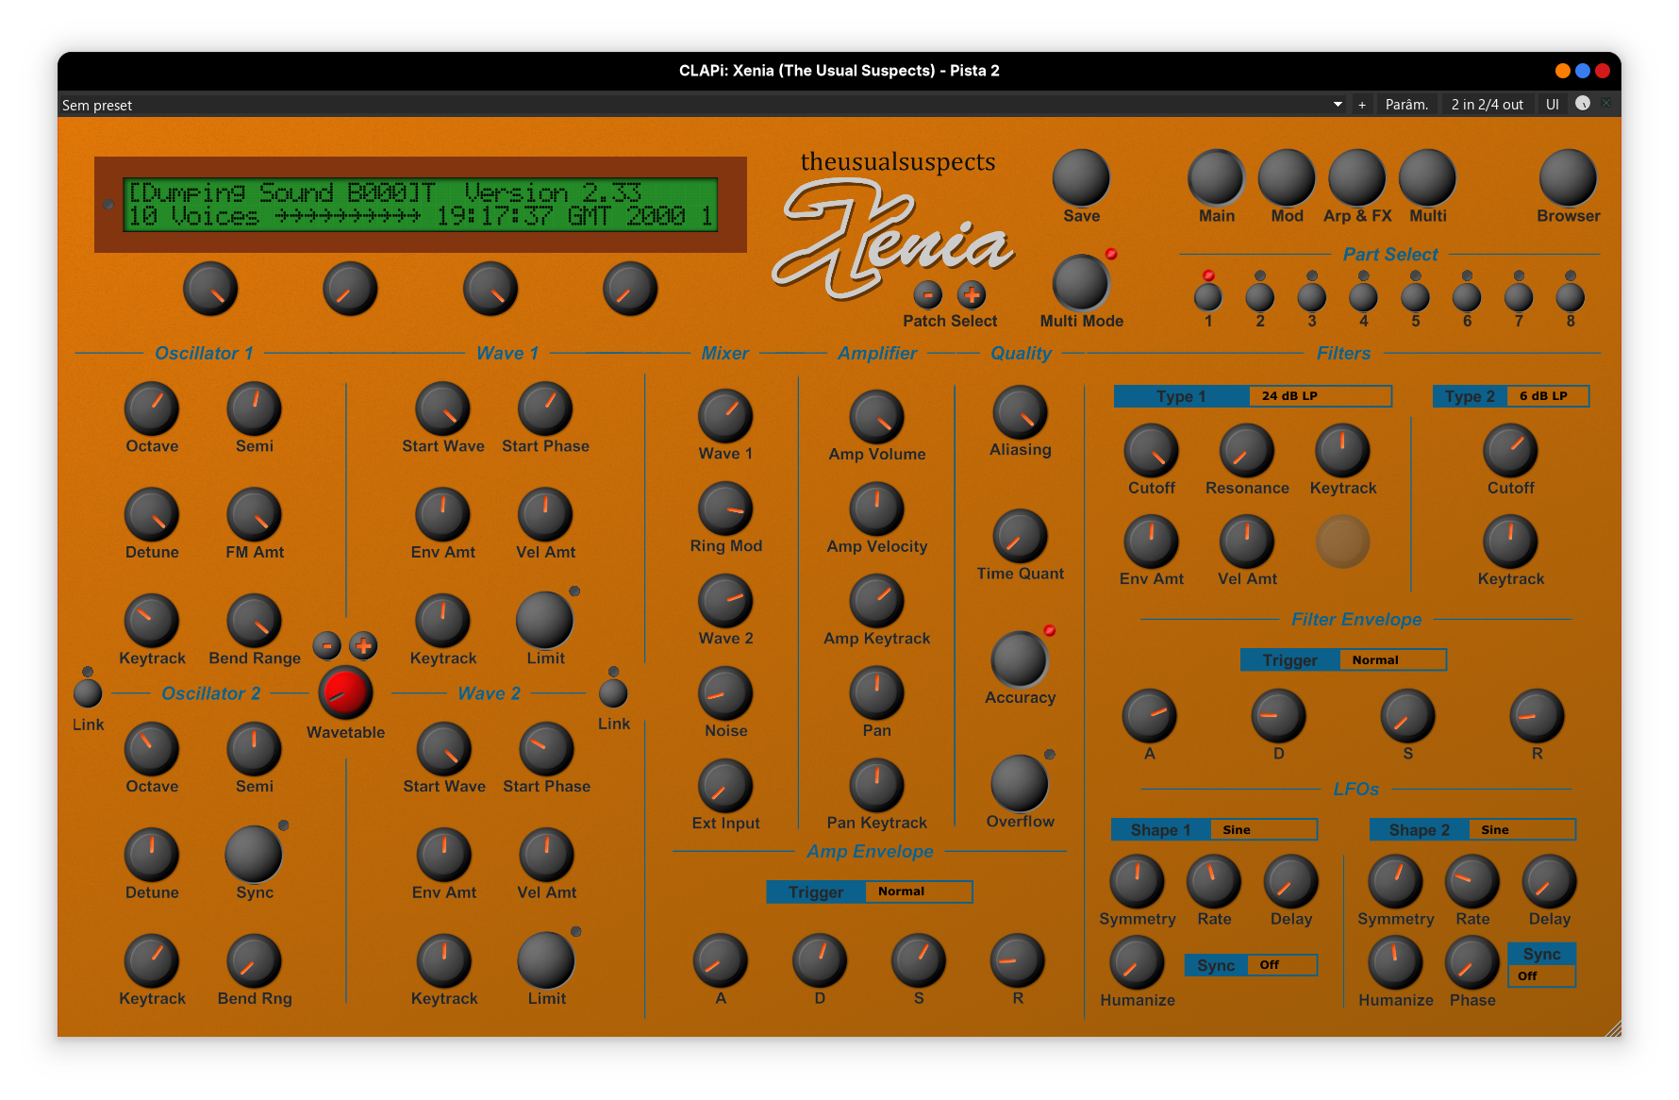Switch to the Mod page
1679x1100 pixels.
click(1287, 177)
